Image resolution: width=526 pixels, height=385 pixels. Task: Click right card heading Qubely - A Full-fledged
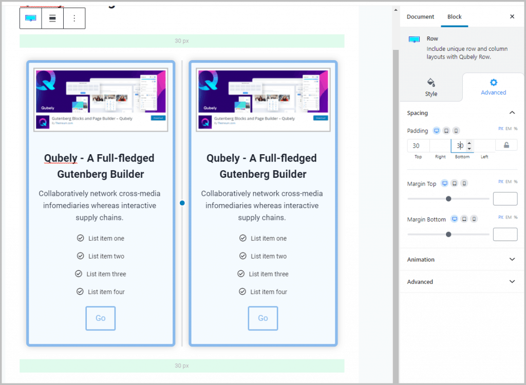(x=261, y=158)
